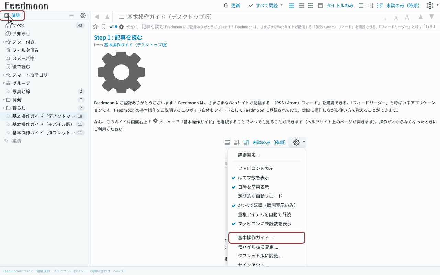This screenshot has height=275, width=440.
Task: Open the top-right settings gear menu
Action: click(x=430, y=5)
